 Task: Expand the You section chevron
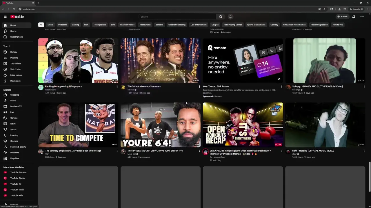[10, 46]
